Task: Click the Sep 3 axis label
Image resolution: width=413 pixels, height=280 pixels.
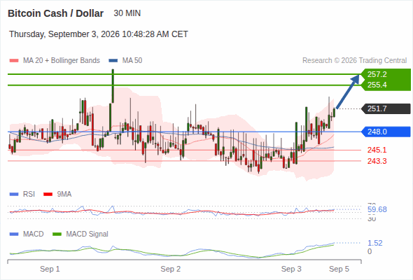Action: 291,269
